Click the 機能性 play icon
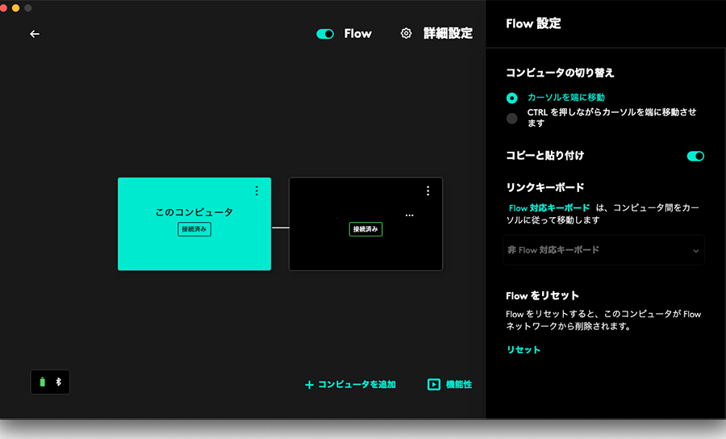 pyautogui.click(x=434, y=385)
